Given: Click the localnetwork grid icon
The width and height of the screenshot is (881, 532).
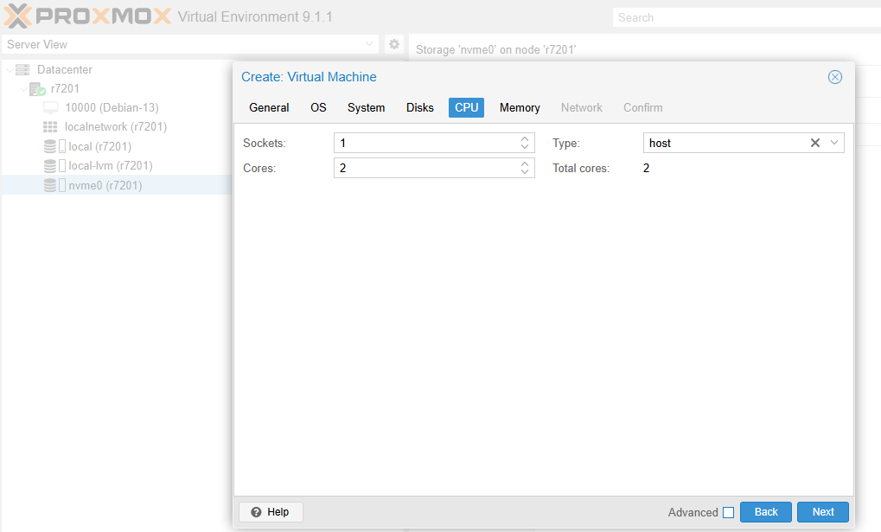Looking at the screenshot, I should [x=50, y=127].
